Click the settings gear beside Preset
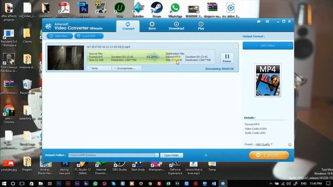 (x=290, y=144)
